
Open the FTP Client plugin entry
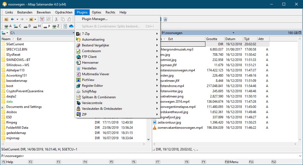click(x=89, y=57)
